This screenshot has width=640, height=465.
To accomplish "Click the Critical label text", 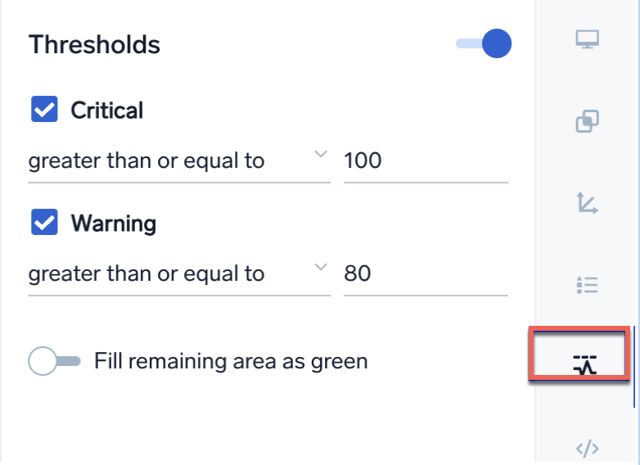I will click(x=107, y=111).
